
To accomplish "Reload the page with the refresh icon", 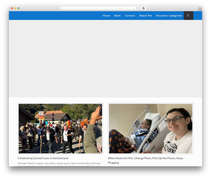I will pyautogui.click(x=137, y=8).
